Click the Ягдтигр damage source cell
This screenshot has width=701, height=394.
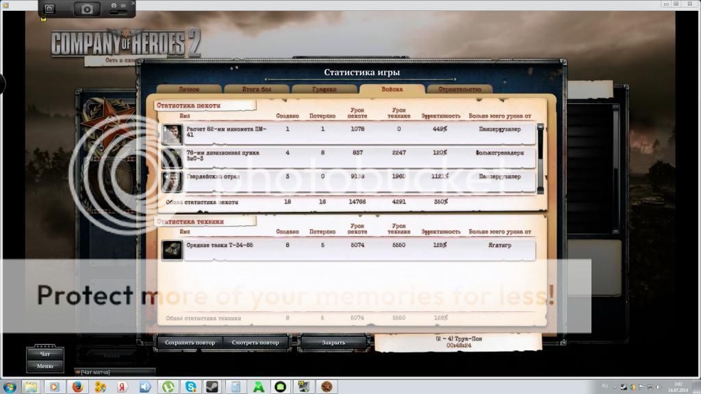(499, 246)
